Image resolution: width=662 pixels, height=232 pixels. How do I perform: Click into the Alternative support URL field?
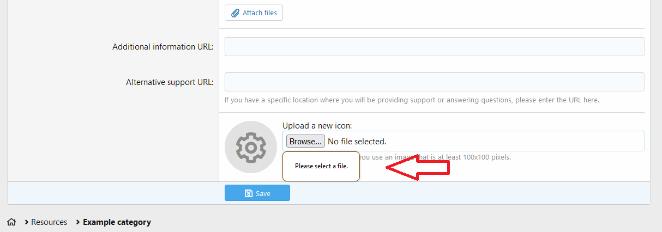434,82
